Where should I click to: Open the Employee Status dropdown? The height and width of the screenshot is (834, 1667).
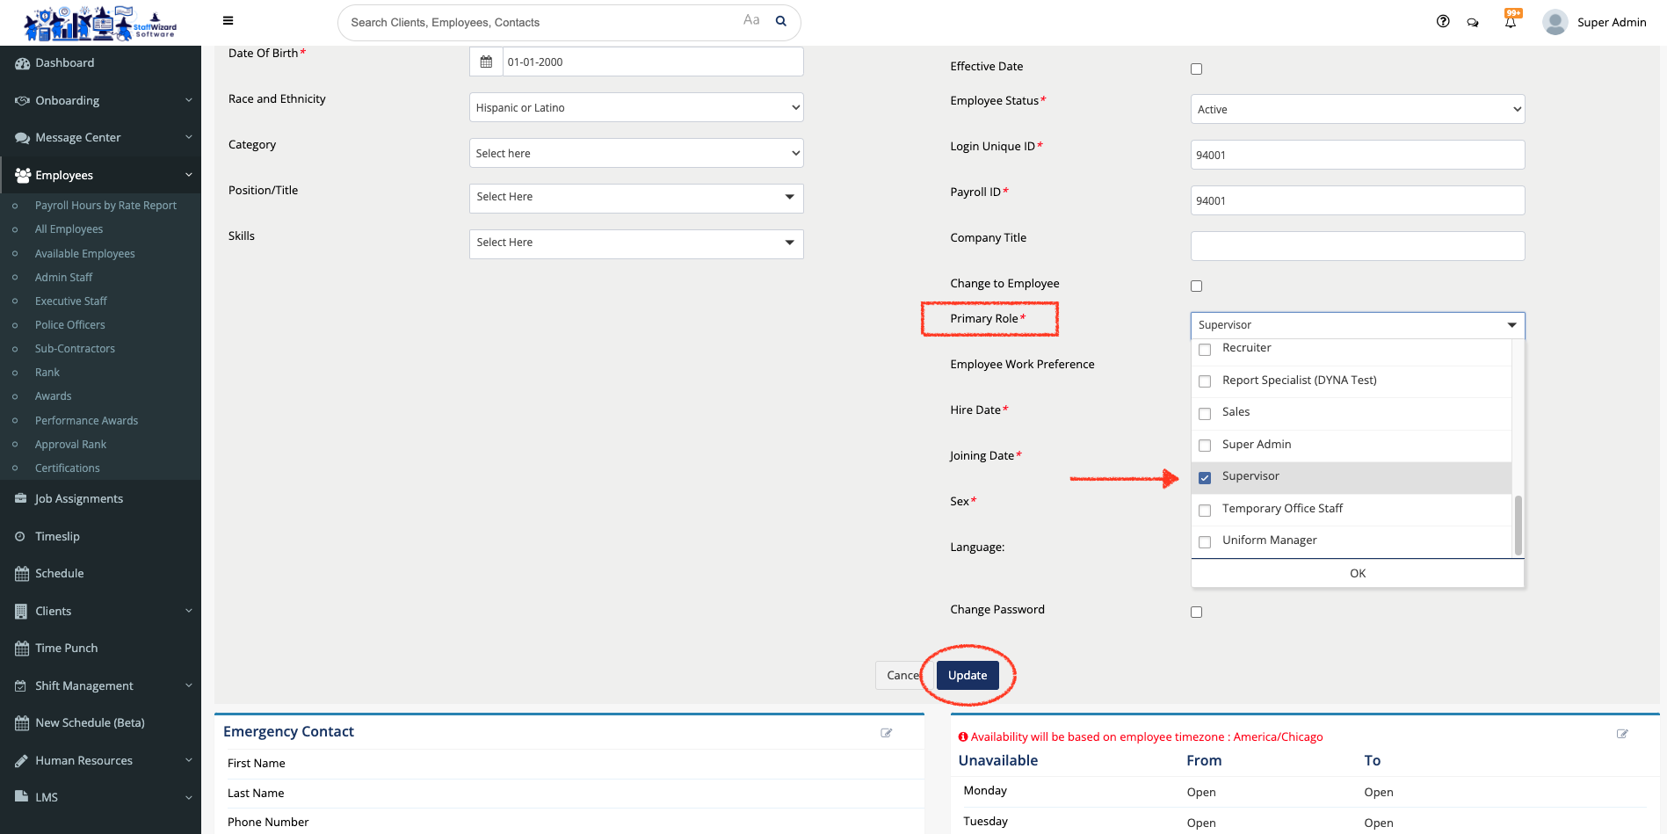(1357, 110)
